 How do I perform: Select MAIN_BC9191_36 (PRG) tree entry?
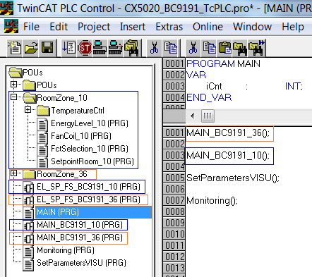click(80, 238)
